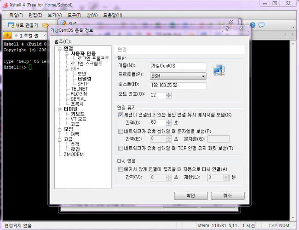Select RLOGIN in the category tree
The width and height of the screenshot is (299, 230).
pyautogui.click(x=79, y=94)
